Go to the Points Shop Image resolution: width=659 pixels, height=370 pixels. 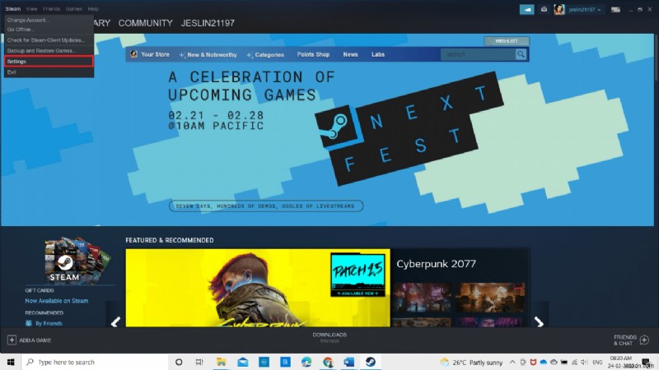pyautogui.click(x=313, y=54)
